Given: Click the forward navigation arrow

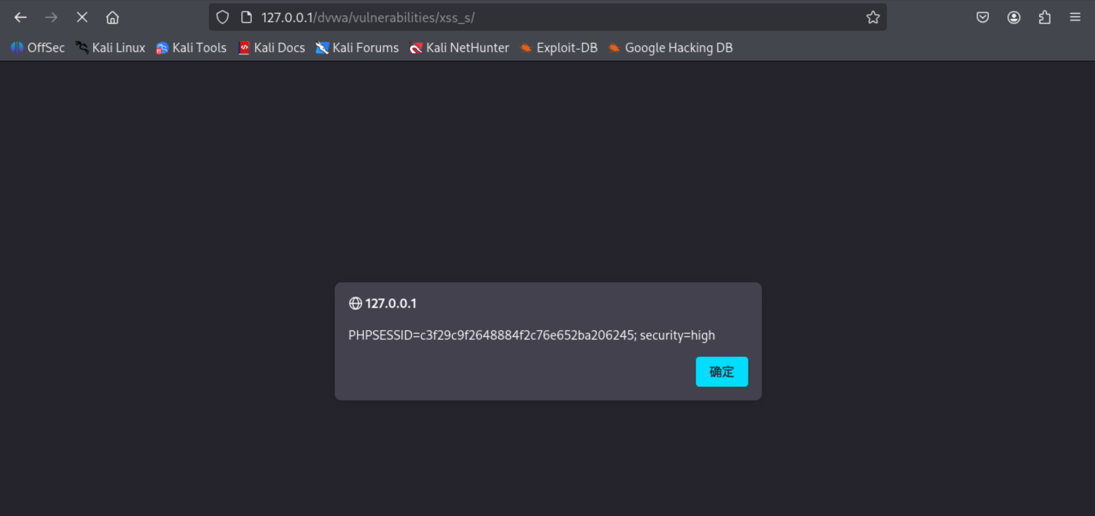Looking at the screenshot, I should click(51, 18).
